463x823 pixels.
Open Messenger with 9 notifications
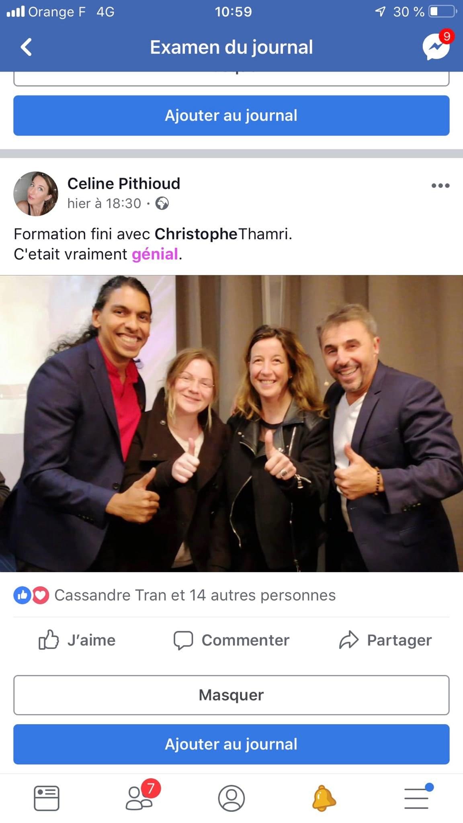[x=437, y=45]
